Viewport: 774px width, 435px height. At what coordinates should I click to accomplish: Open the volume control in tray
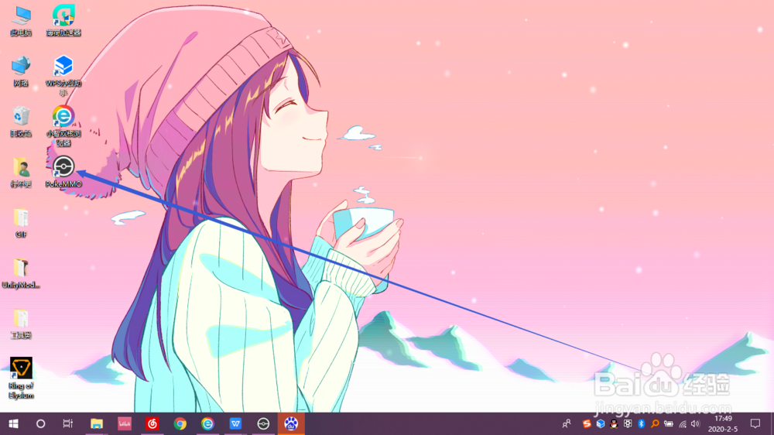(x=696, y=423)
